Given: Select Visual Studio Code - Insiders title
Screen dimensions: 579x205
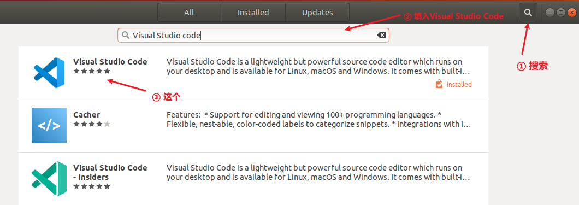Looking at the screenshot, I should (110, 173).
